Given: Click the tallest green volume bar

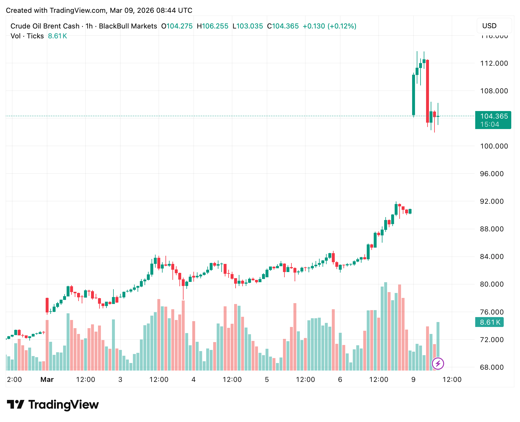Looking at the screenshot, I should [386, 326].
